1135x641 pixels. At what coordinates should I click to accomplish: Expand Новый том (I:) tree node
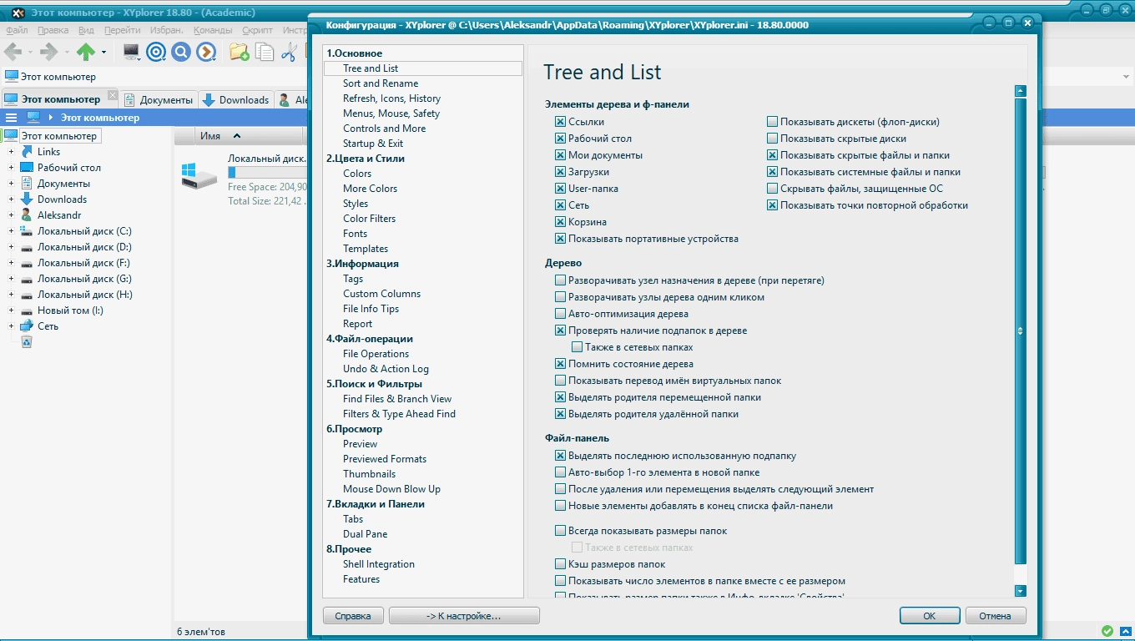coord(11,310)
